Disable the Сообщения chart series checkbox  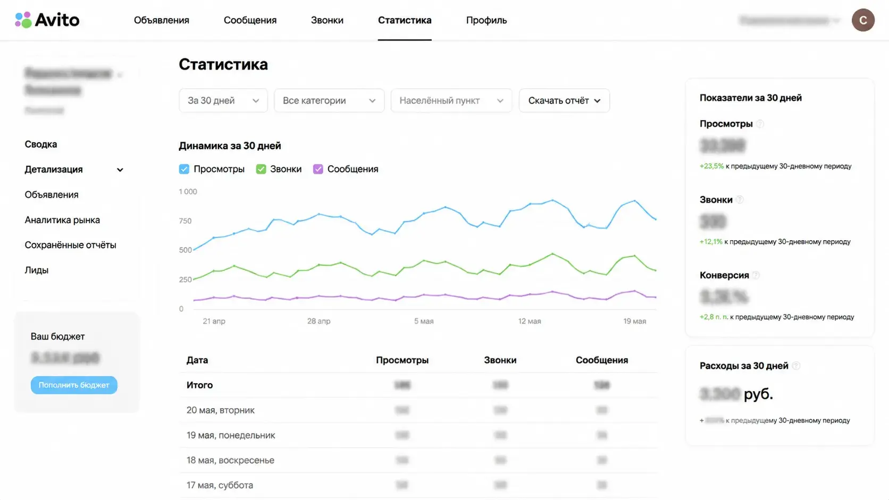pos(318,169)
